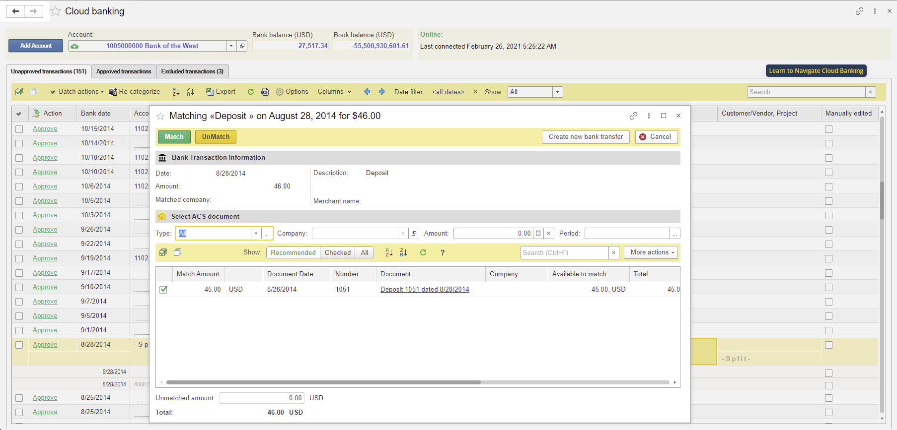This screenshot has width=897, height=430.
Task: Go forward using the right arrow button
Action: click(x=34, y=11)
